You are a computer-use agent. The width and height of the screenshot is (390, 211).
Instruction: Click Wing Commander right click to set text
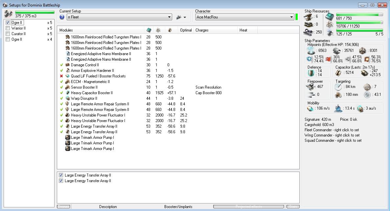pos(332,135)
